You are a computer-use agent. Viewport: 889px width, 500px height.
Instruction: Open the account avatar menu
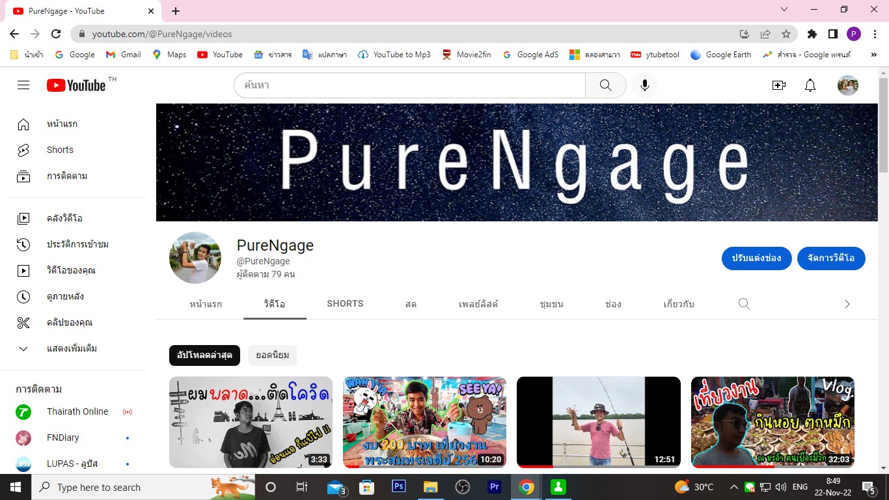click(x=847, y=85)
